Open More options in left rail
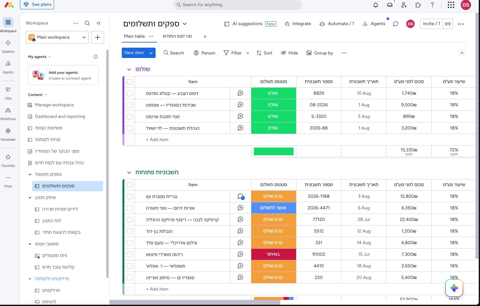The width and height of the screenshot is (480, 306). (8, 181)
